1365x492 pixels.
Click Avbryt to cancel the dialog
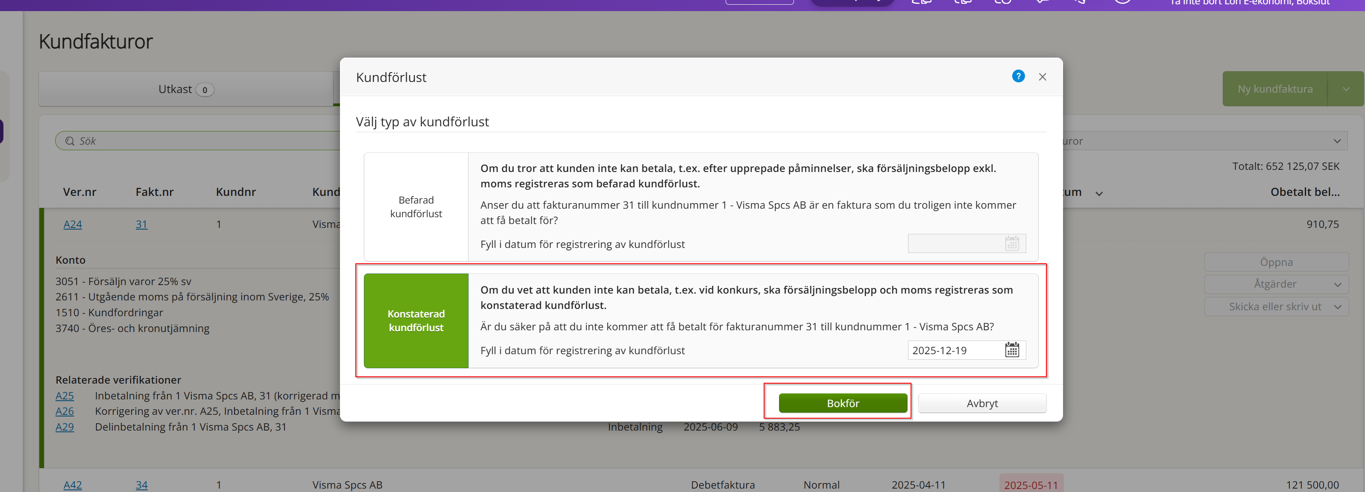(982, 403)
